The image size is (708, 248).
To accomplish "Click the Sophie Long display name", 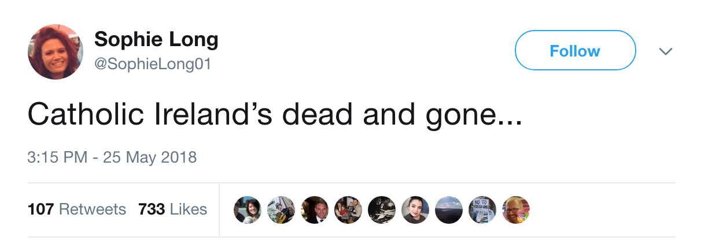I will point(156,40).
